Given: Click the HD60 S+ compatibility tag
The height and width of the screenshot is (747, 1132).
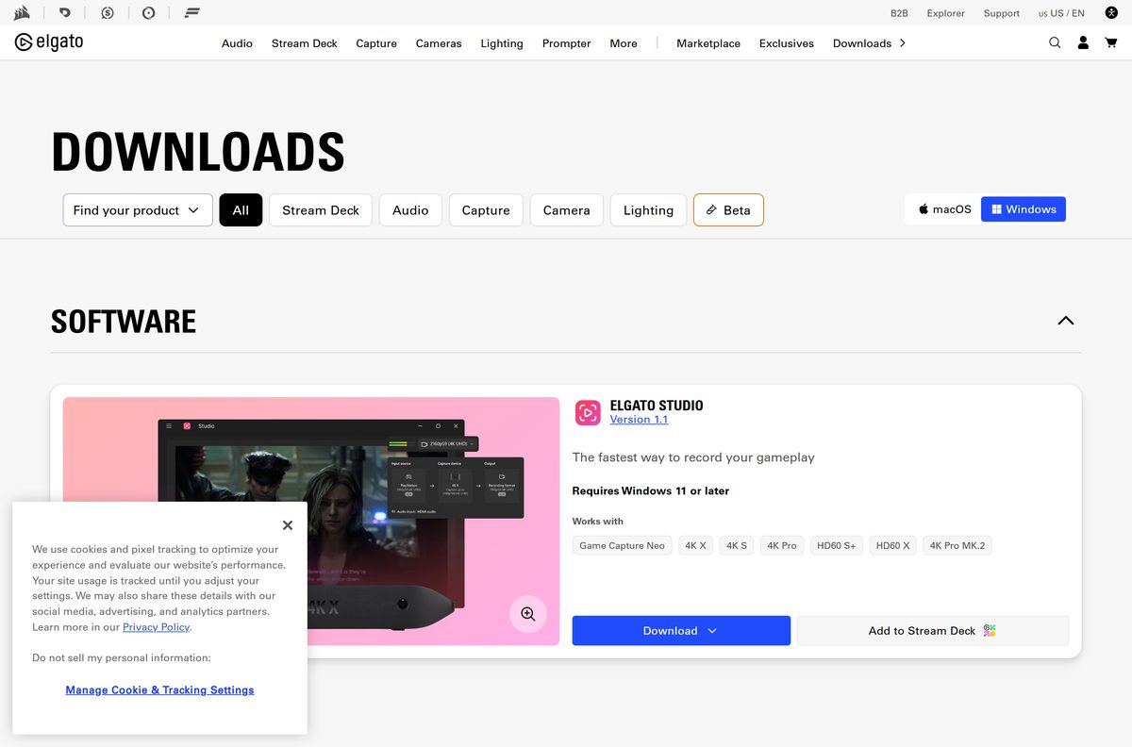Looking at the screenshot, I should 837,546.
